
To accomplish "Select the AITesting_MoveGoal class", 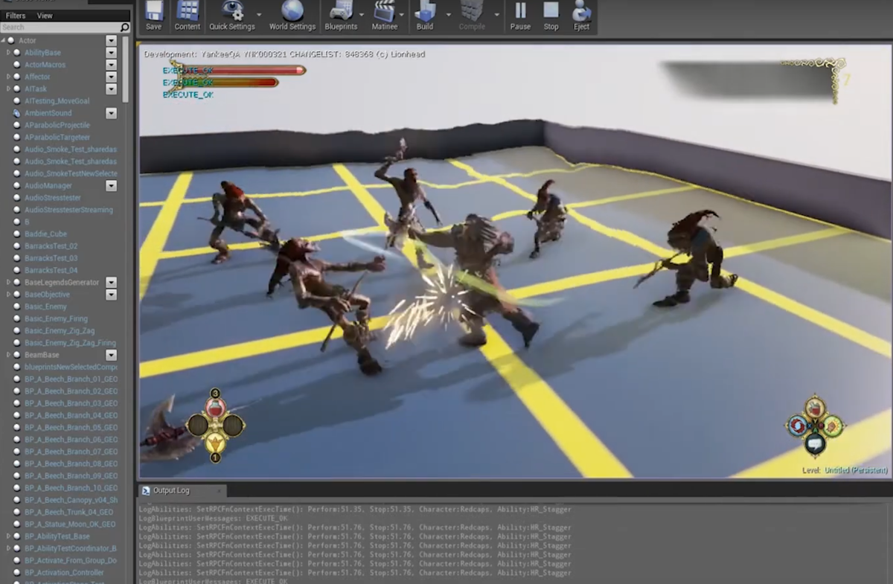I will click(57, 101).
